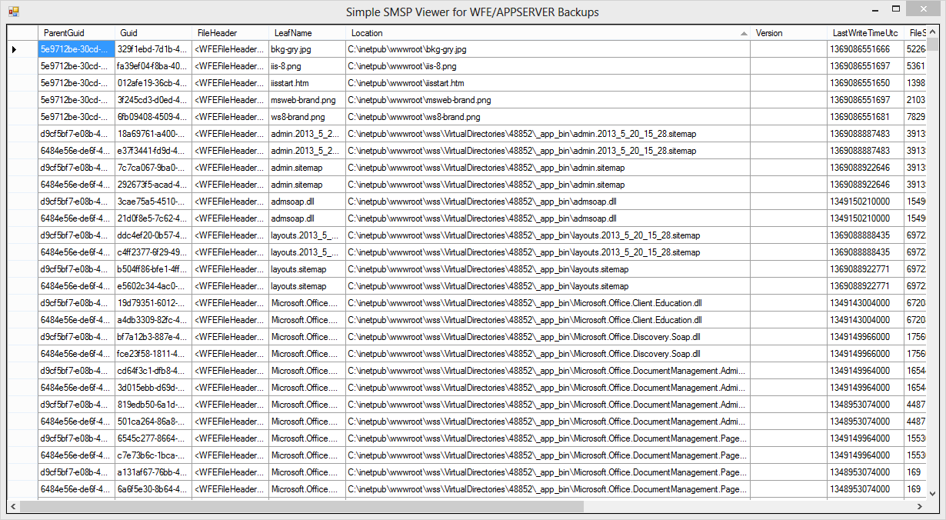This screenshot has width=946, height=520.
Task: Select the Guid cell 819edb50-6a1d-...
Action: [153, 405]
